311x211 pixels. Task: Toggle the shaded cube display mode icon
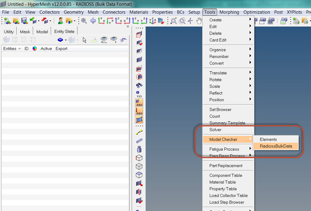(x=139, y=175)
